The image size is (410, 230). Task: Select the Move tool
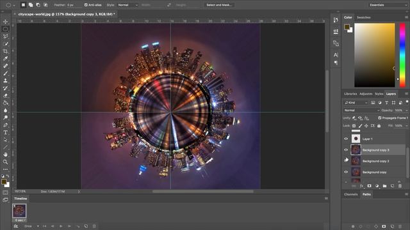click(x=6, y=22)
